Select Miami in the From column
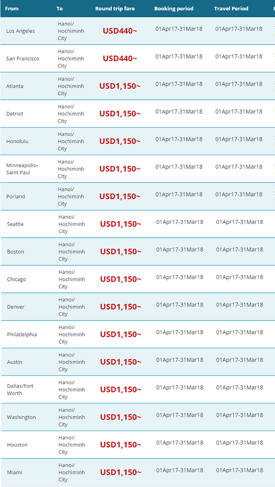 coord(15,472)
